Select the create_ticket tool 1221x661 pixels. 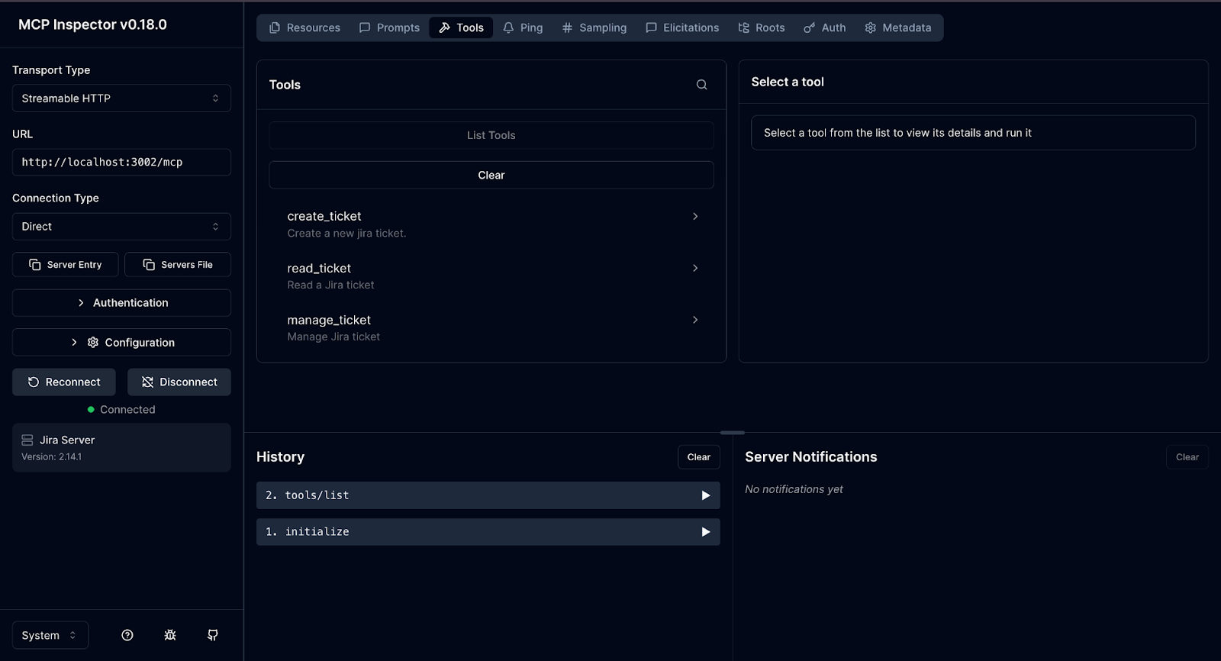click(491, 224)
